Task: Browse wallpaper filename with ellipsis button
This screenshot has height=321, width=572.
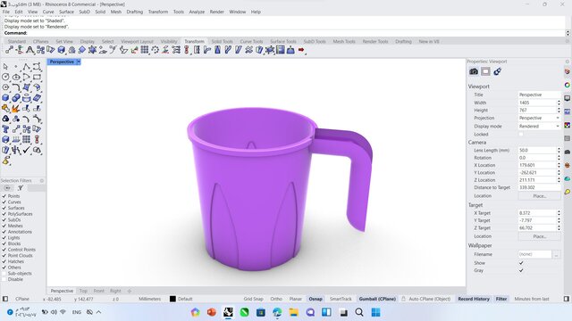Action: pyautogui.click(x=556, y=254)
